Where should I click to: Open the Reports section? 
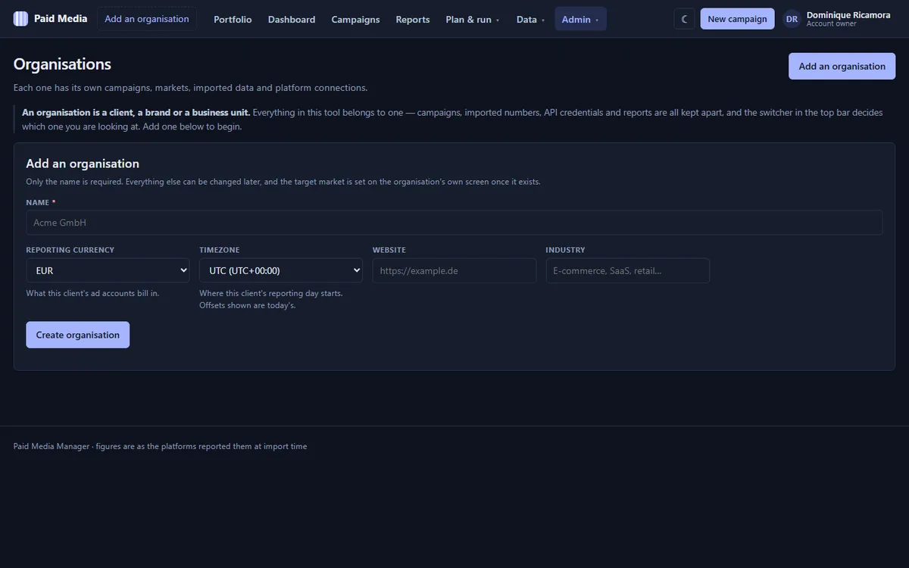(x=413, y=19)
